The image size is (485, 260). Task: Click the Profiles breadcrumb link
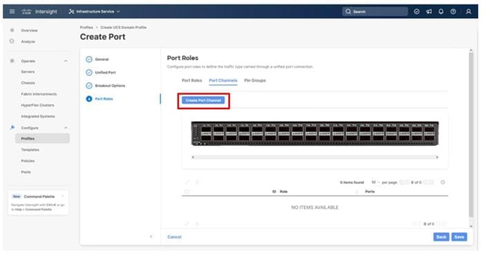click(x=86, y=27)
